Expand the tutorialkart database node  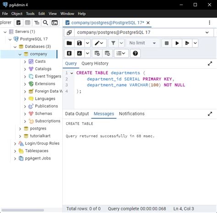tap(20, 136)
